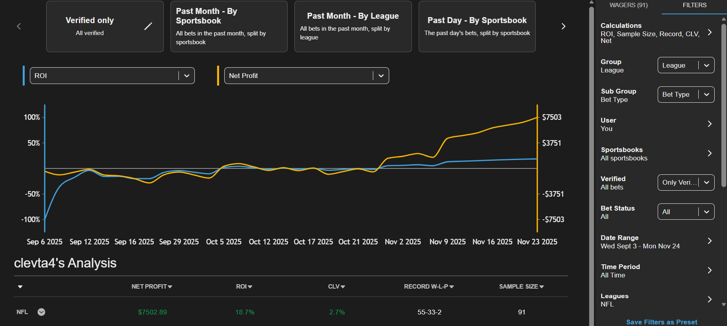Switch to the WAGERS (91) tab
This screenshot has height=326, width=727.
tap(628, 5)
